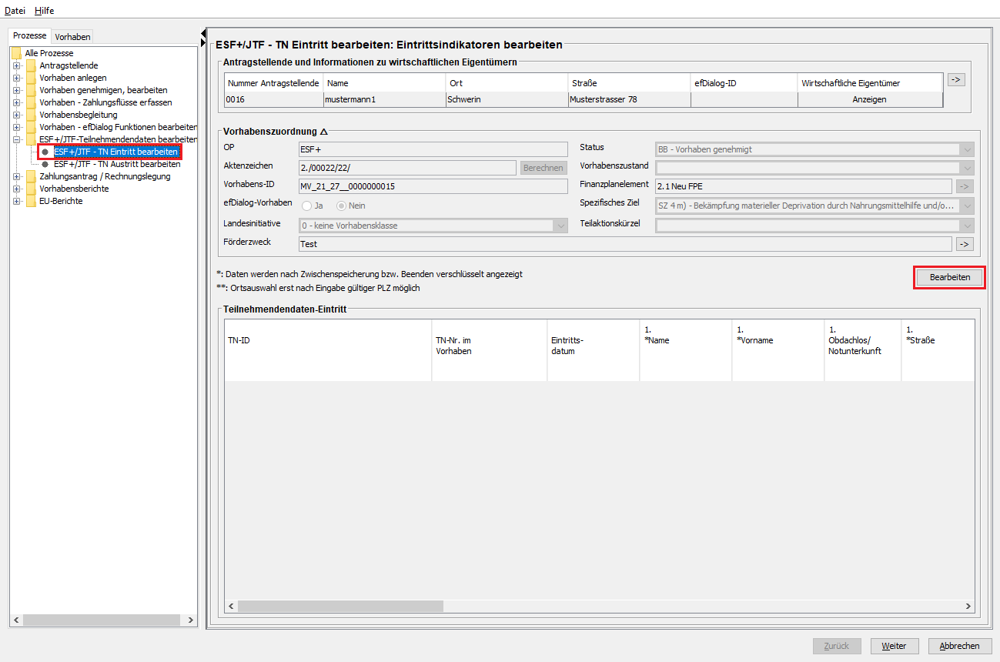Click the Vorhabens-ID field
Viewport: 1000px width, 662px height.
(x=433, y=186)
